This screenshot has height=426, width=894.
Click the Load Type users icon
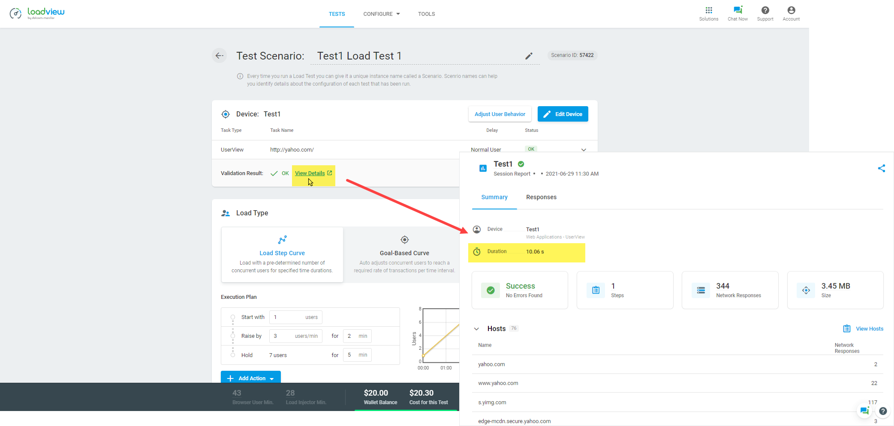226,213
